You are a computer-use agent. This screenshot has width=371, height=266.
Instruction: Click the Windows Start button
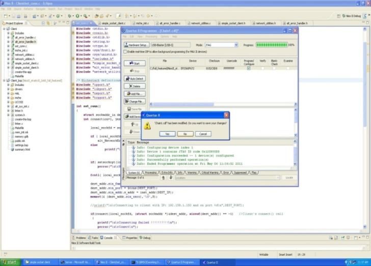tap(10, 262)
